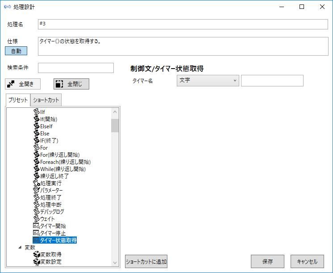Click the icon beside タイマー開始 in tree

tap(36, 226)
